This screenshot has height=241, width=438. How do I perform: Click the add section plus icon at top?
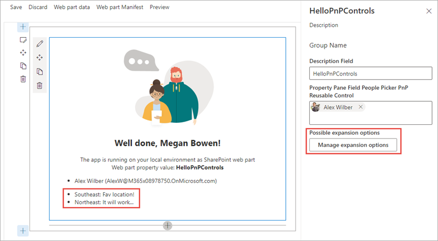click(23, 27)
